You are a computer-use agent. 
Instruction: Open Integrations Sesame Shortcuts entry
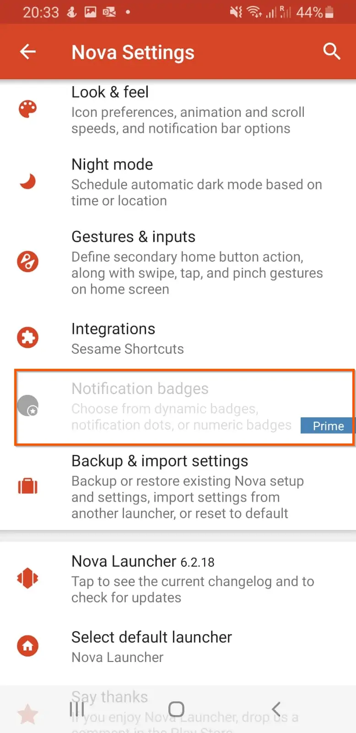(178, 338)
